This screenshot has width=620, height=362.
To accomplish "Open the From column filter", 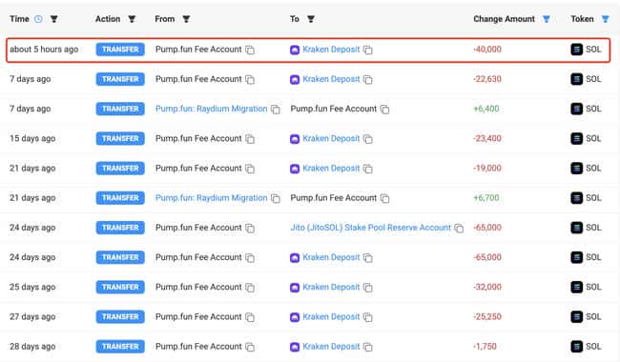I will point(186,19).
